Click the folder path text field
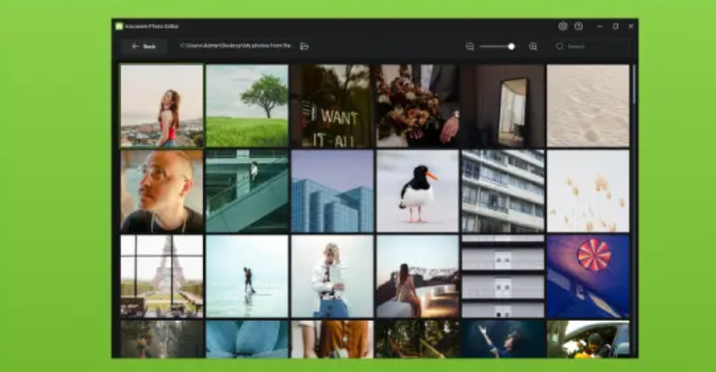Viewport: 716px width, 372px height. click(236, 46)
